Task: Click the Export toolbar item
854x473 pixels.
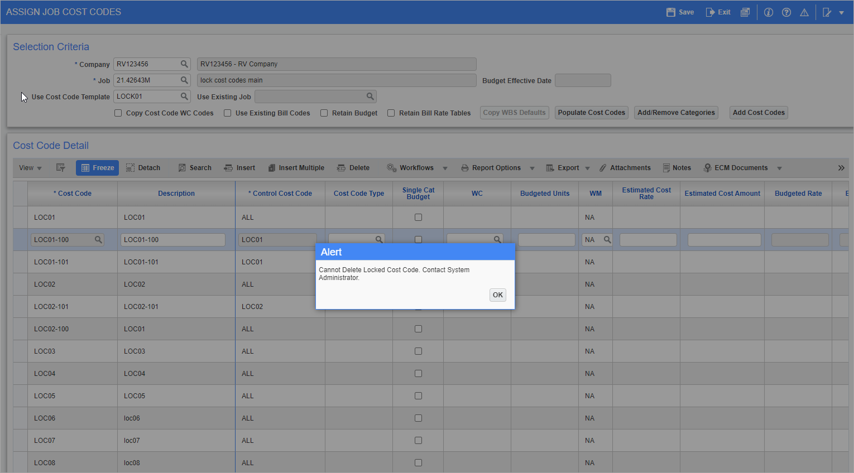Action: (563, 168)
